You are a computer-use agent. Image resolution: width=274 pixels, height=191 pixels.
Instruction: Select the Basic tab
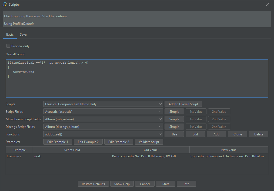coord(10,35)
